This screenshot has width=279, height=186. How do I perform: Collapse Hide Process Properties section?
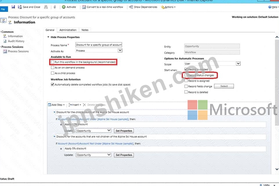click(63, 37)
